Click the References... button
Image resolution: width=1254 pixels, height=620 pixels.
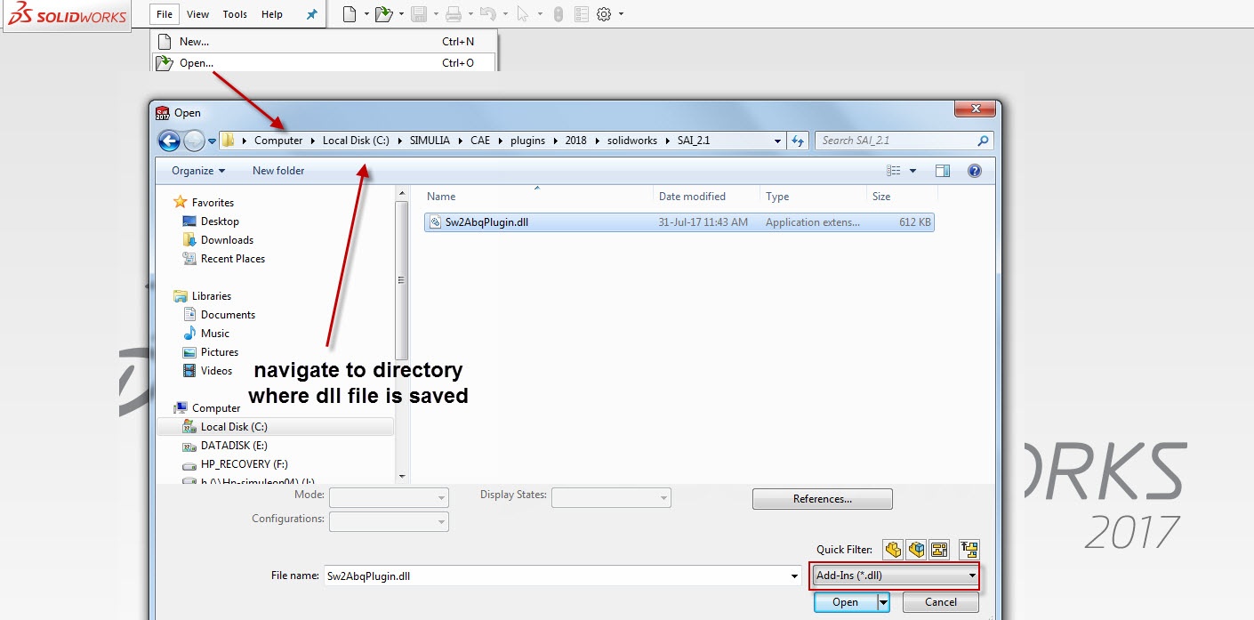[821, 498]
